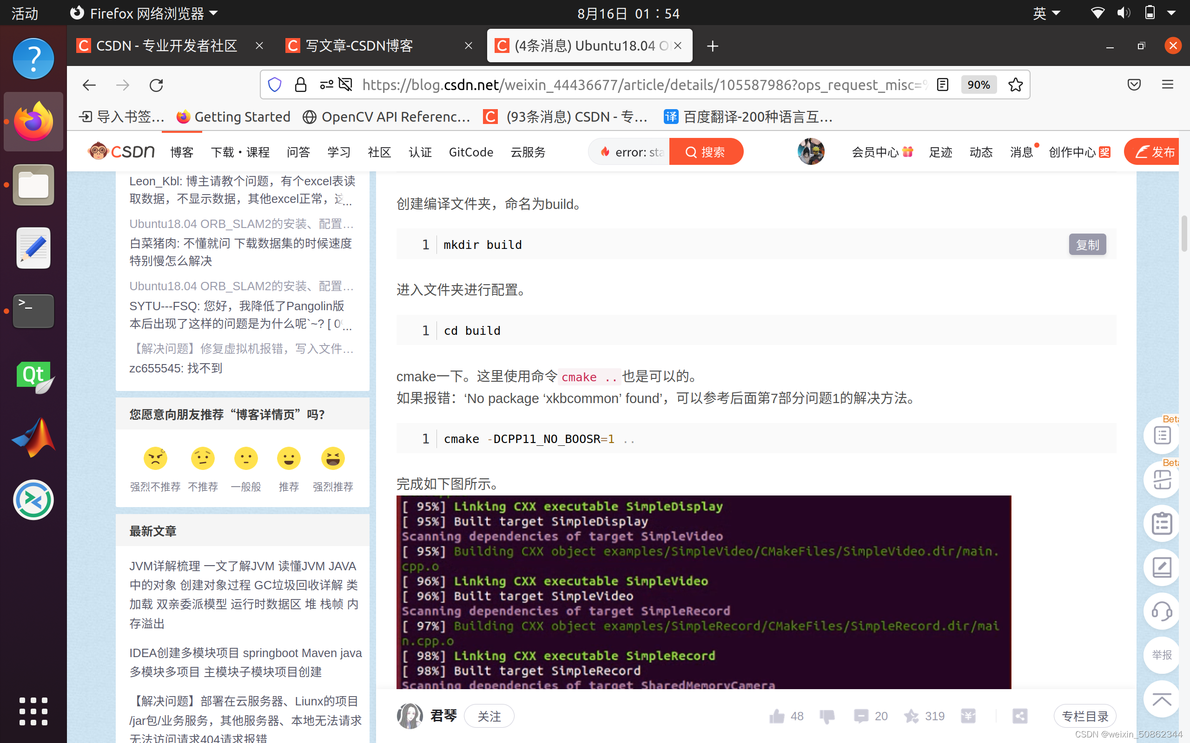
Task: Open the 英 input method dropdown
Action: point(1046,13)
